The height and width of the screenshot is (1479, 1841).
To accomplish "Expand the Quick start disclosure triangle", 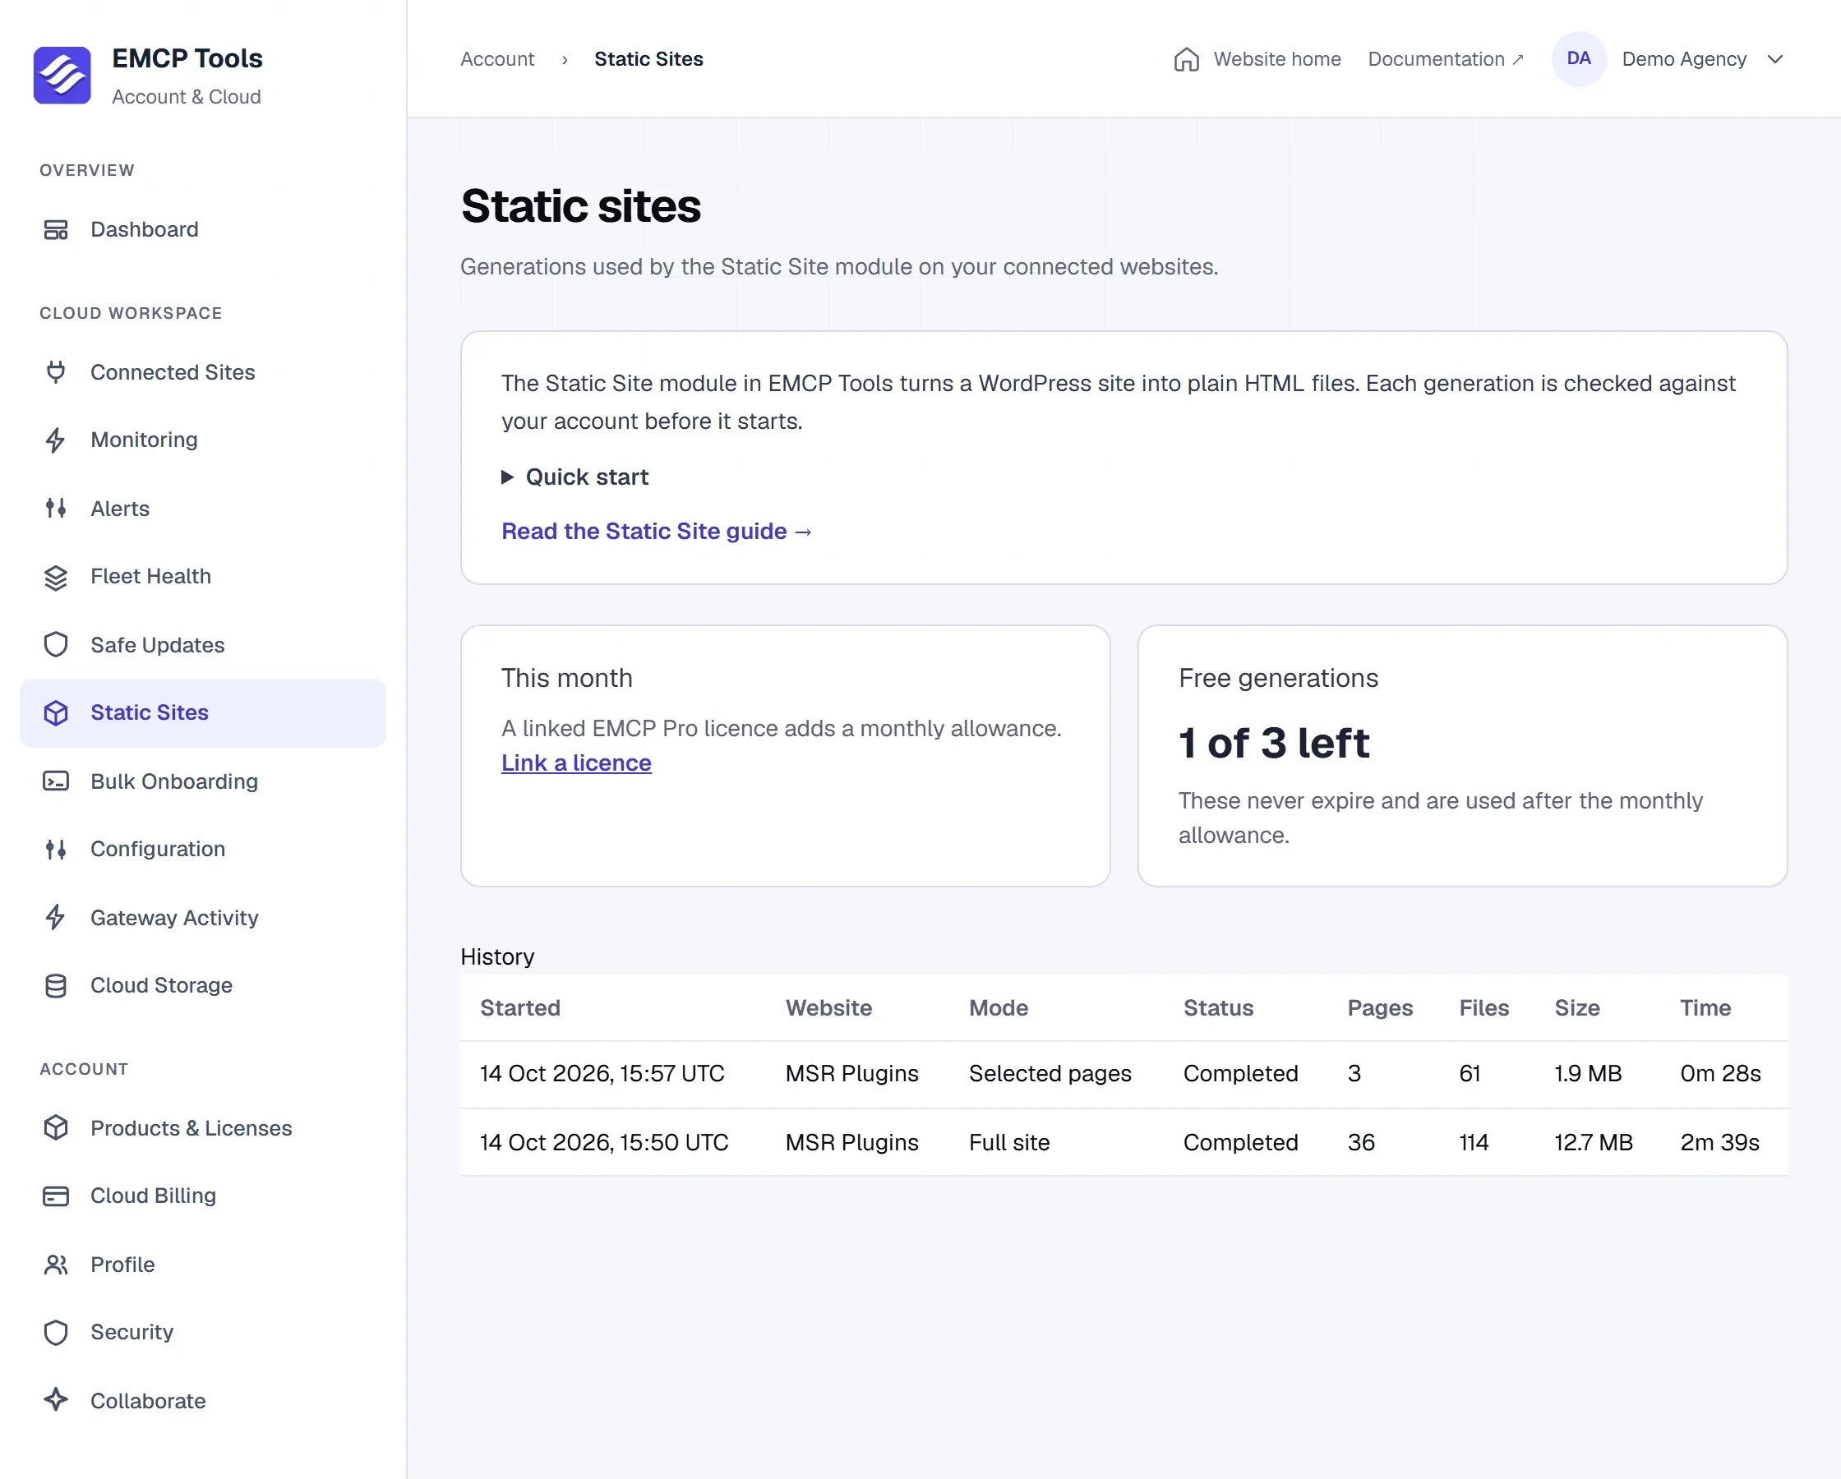I will click(x=507, y=477).
